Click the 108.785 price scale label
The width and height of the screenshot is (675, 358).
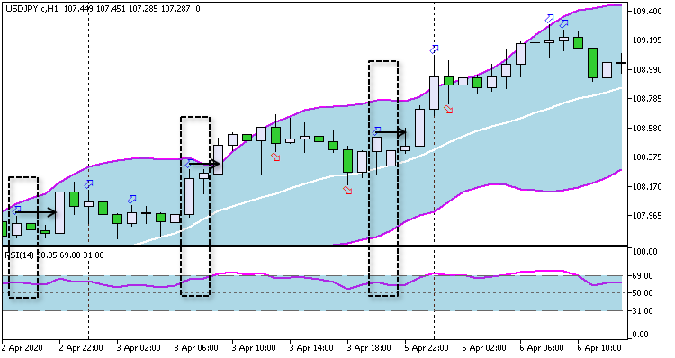coord(647,99)
